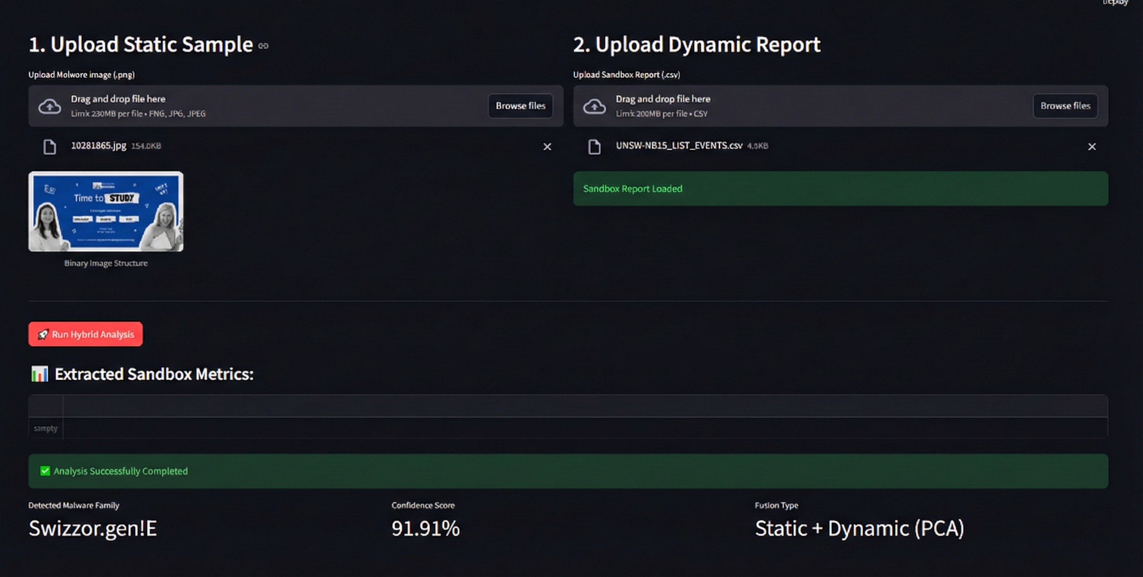Viewport: 1143px width, 577px height.
Task: Click the dynamic report drag and drop zone
Action: click(x=840, y=106)
